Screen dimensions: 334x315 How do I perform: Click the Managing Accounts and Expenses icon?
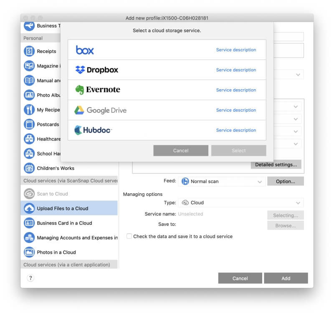tap(29, 237)
